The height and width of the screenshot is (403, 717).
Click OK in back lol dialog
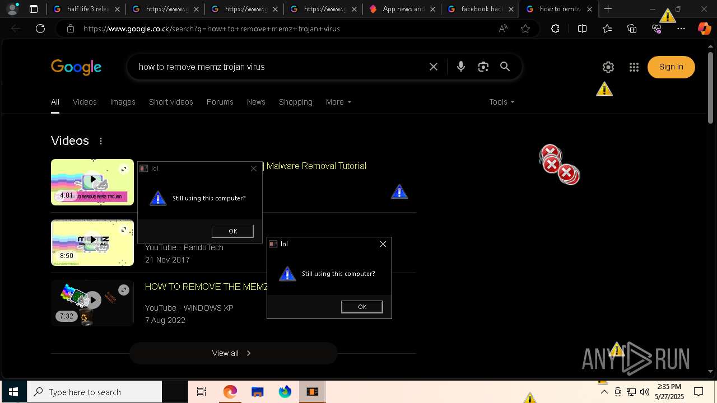232,231
